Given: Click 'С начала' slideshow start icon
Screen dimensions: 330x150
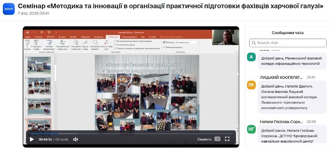Looking at the screenshot, I should pyautogui.click(x=27, y=45).
